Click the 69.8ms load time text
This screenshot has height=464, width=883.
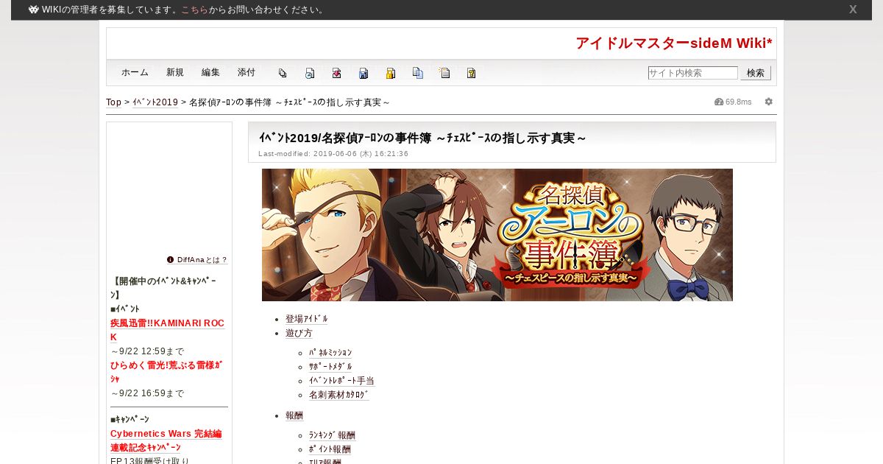pos(739,102)
